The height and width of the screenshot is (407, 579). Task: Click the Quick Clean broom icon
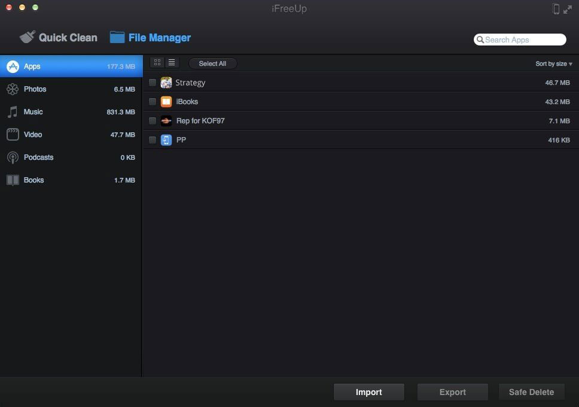(x=28, y=37)
